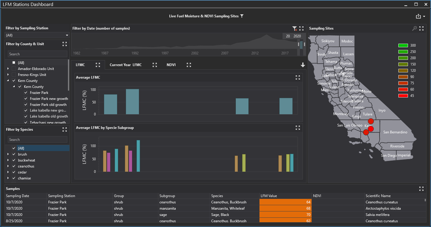Maximize the Filter by Date panel
The height and width of the screenshot is (227, 431).
pyautogui.click(x=301, y=28)
